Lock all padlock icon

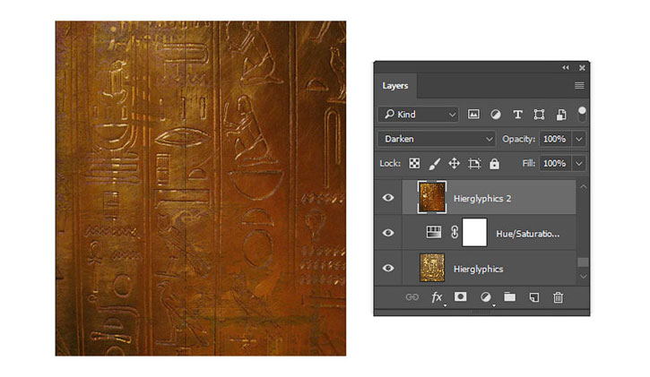point(494,164)
